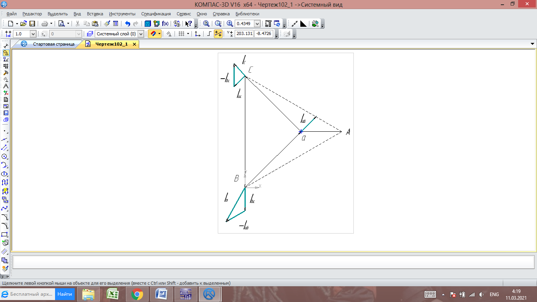Save the drawing with the floppy disk icon

click(x=32, y=24)
